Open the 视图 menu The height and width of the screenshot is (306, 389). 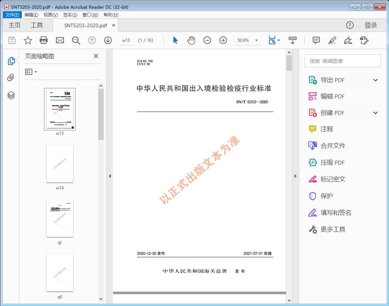[x=50, y=15]
